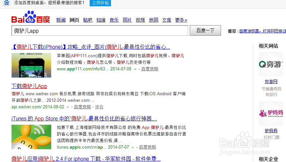This screenshot has height=162, width=286.
Task: Click the yellow donkey app icon thumbnail
Action: [x=32, y=137]
